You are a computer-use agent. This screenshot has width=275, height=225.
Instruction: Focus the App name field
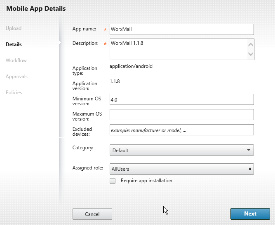(x=181, y=29)
